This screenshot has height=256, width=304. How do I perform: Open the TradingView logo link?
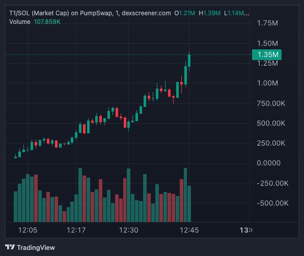[30, 247]
